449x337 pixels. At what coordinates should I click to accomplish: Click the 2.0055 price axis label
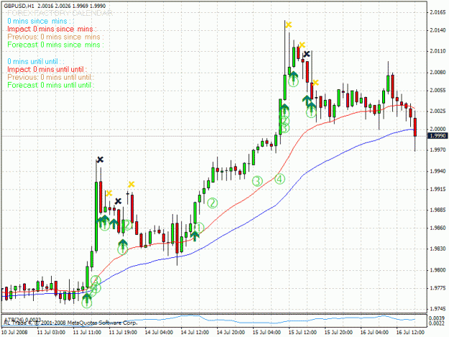pos(438,91)
